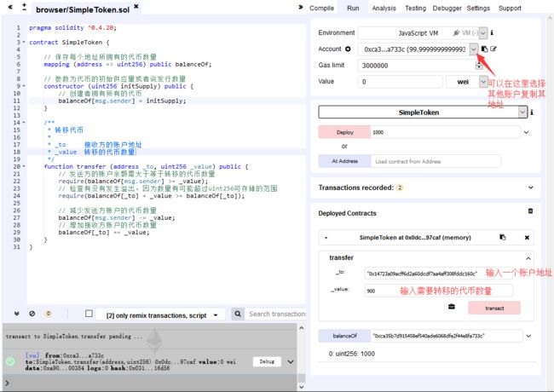Add a new account with plus icon
This screenshot has height=392, width=554.
click(x=348, y=49)
